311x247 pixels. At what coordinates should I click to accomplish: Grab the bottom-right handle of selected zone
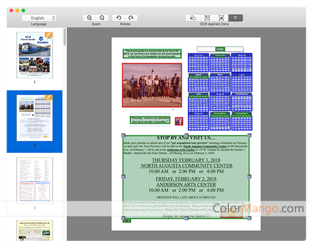pos(249,218)
